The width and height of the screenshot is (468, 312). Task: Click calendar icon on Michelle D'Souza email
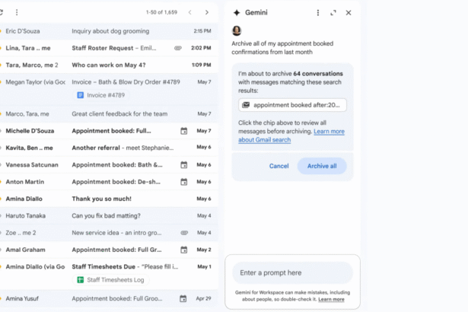184,131
